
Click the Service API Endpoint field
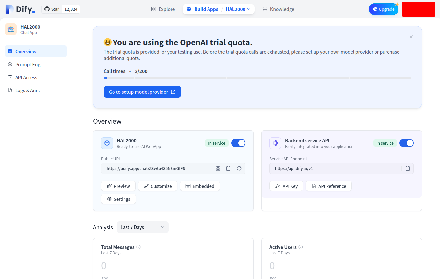(341, 168)
